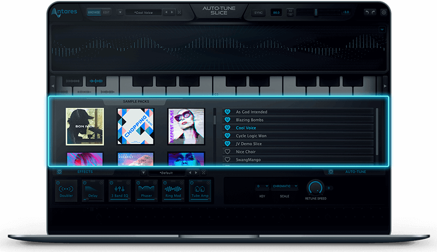Image resolution: width=437 pixels, height=252 pixels.
Task: Unfavorite As God Intended via its heart
Action: click(x=227, y=112)
